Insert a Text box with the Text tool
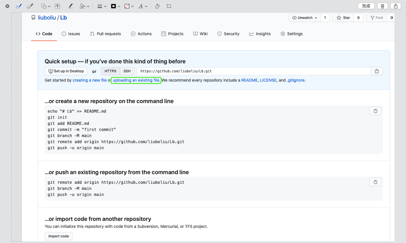This screenshot has width=406, height=243. click(x=57, y=6)
